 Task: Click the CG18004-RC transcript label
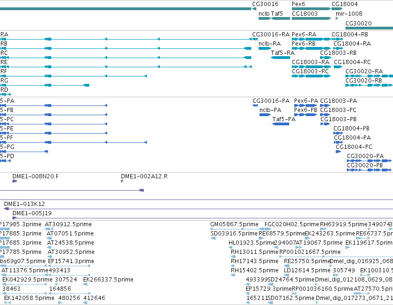click(x=352, y=62)
